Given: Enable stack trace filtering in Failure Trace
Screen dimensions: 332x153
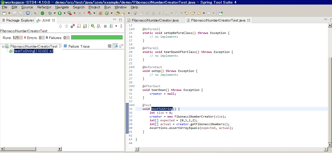Looking at the screenshot, I should tap(115, 46).
